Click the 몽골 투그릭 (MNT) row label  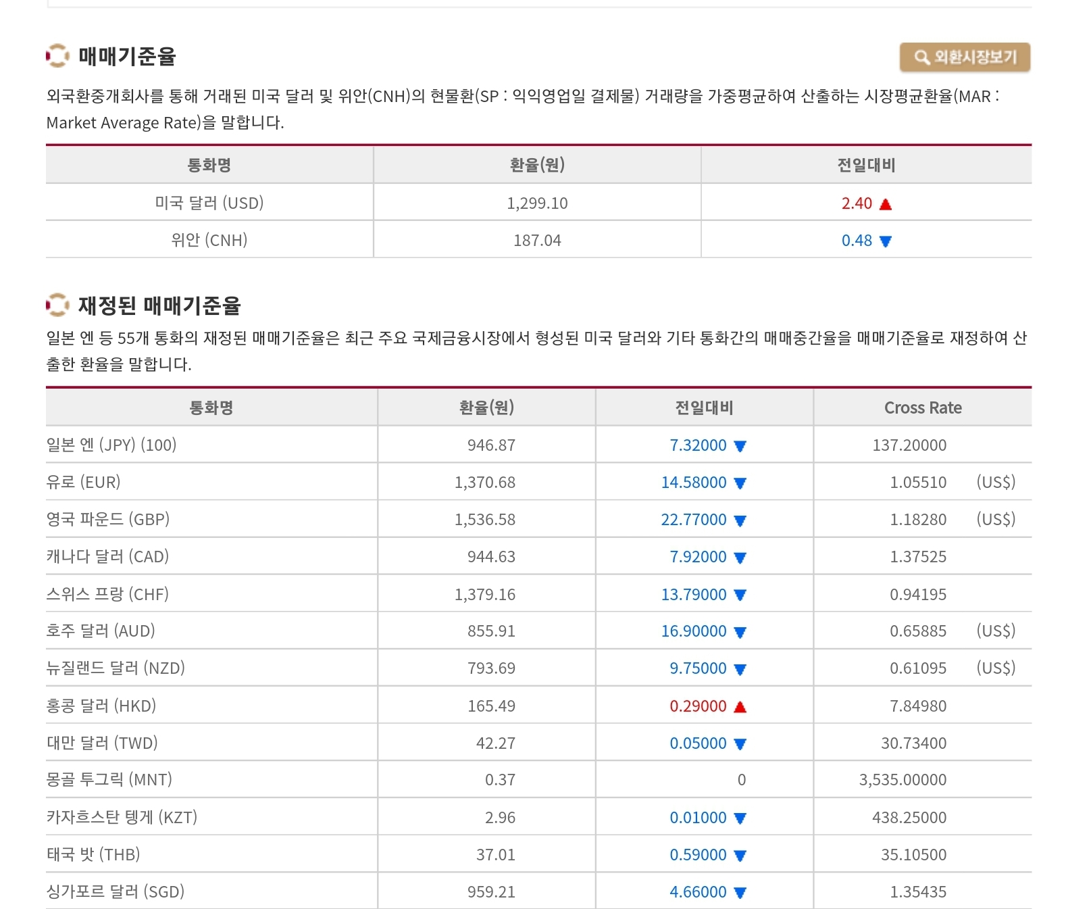point(109,779)
